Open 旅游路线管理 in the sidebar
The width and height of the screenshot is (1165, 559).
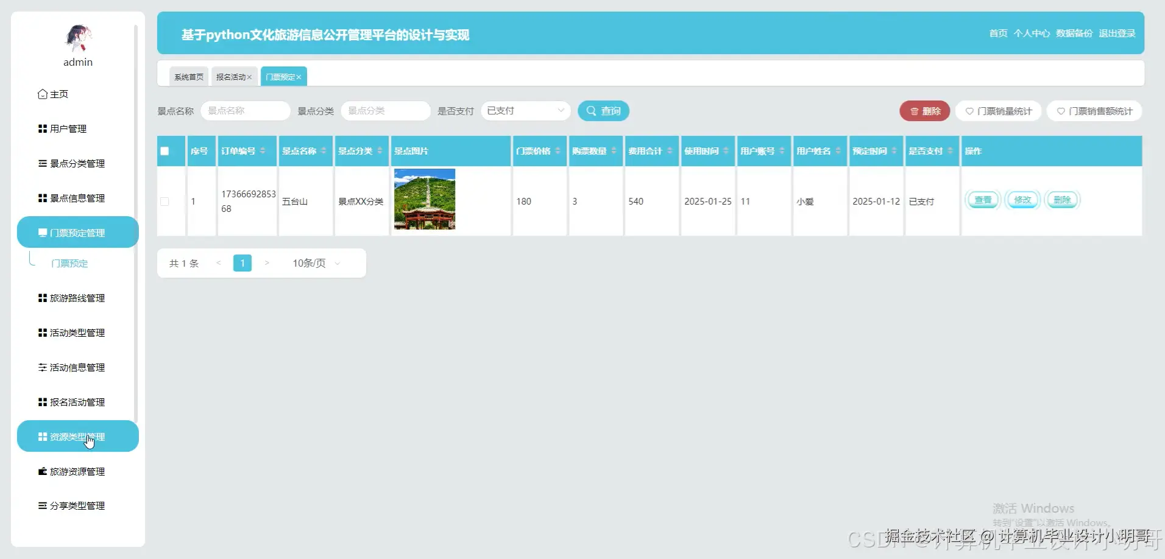coord(78,298)
